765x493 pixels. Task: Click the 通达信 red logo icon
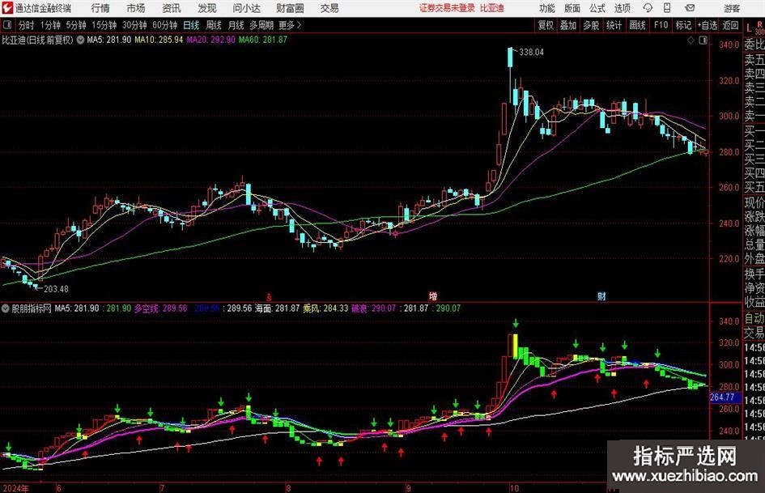[7, 8]
